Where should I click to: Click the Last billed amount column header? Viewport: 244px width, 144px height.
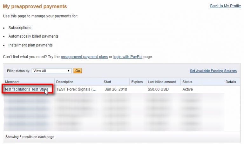pos(162,82)
